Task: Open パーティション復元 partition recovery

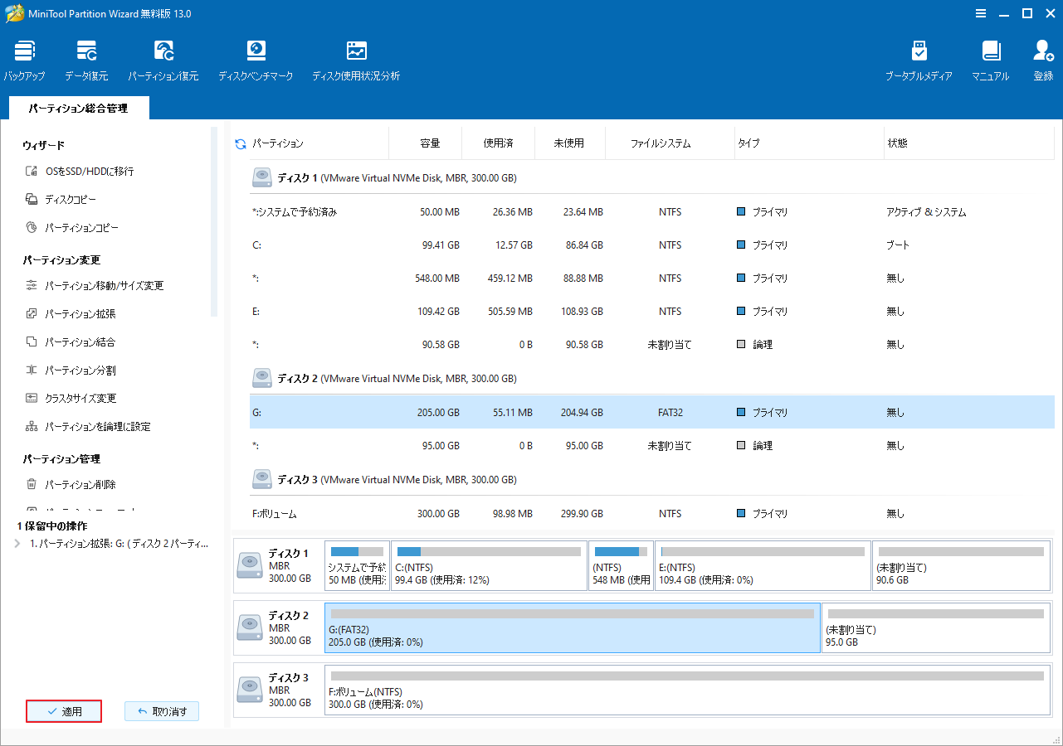Action: click(163, 60)
